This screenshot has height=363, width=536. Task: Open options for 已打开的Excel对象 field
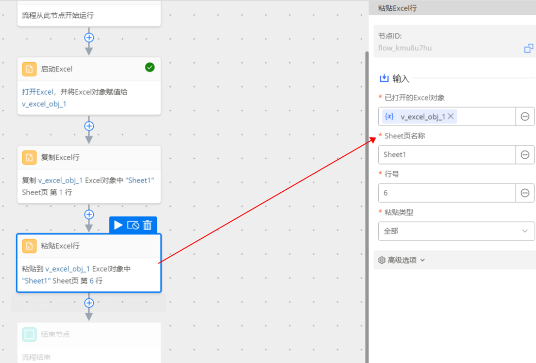click(525, 117)
